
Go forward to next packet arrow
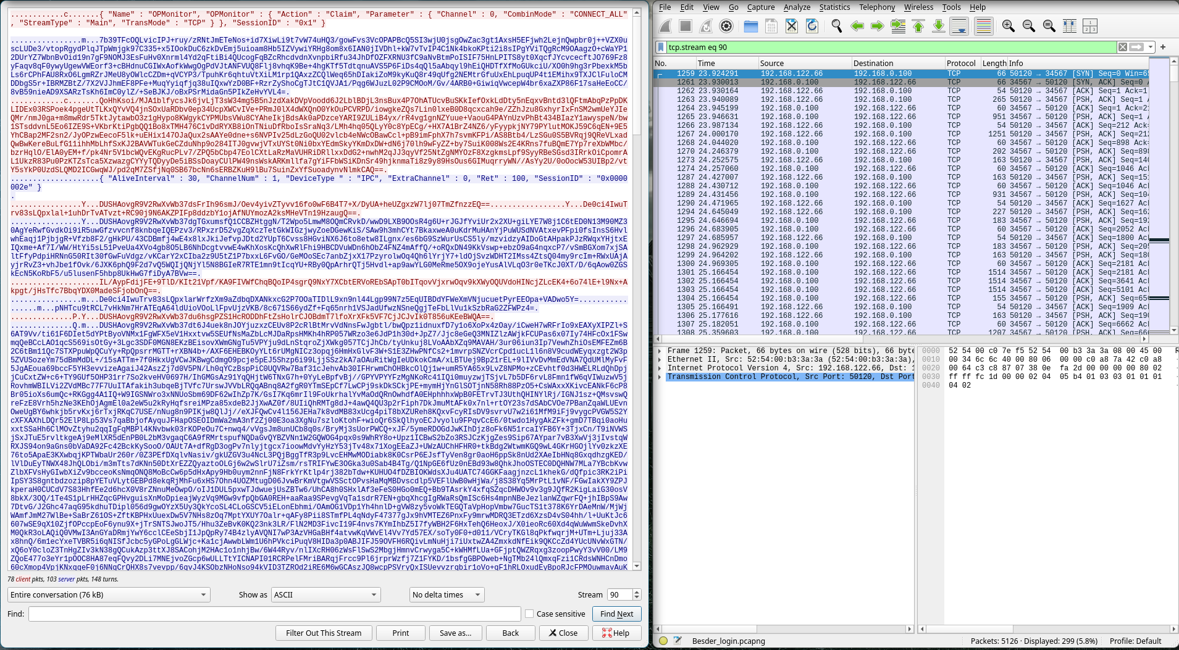pyautogui.click(x=878, y=26)
